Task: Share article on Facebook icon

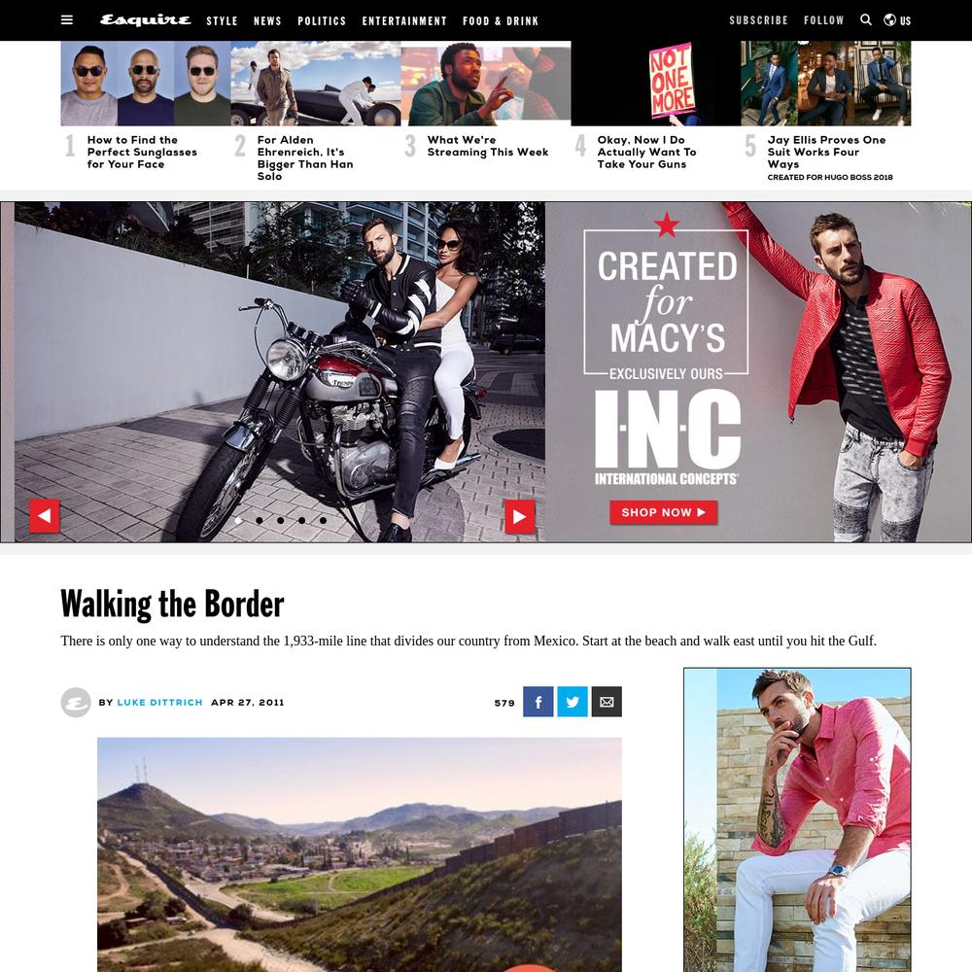Action: point(538,702)
